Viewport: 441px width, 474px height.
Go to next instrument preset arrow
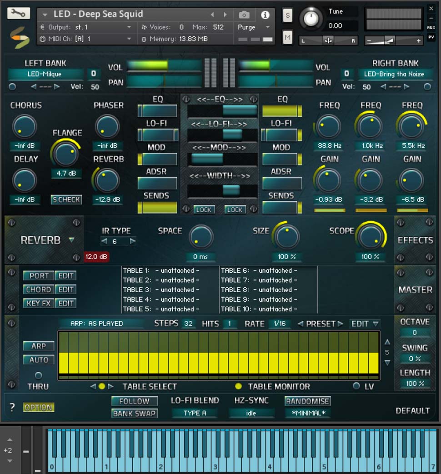[x=225, y=15]
